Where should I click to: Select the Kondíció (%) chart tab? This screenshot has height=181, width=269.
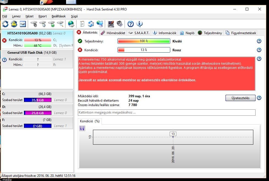90,121
